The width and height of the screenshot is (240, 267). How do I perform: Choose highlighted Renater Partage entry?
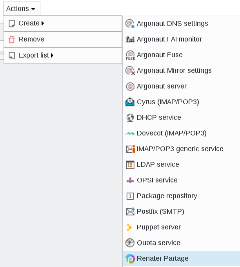(x=181, y=258)
